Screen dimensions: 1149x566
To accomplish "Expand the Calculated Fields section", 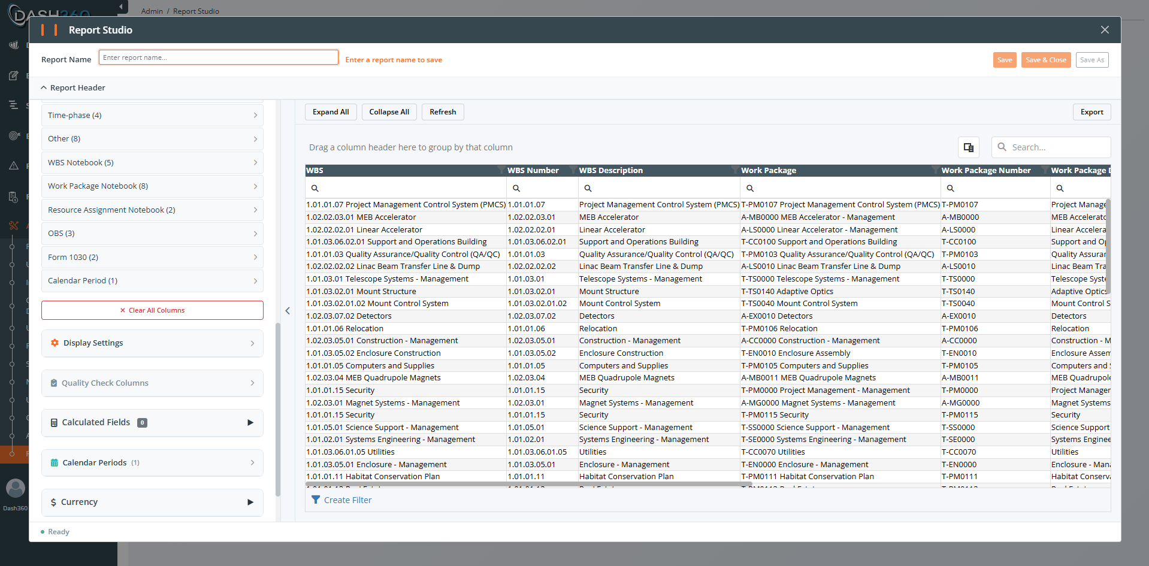I will click(x=152, y=422).
